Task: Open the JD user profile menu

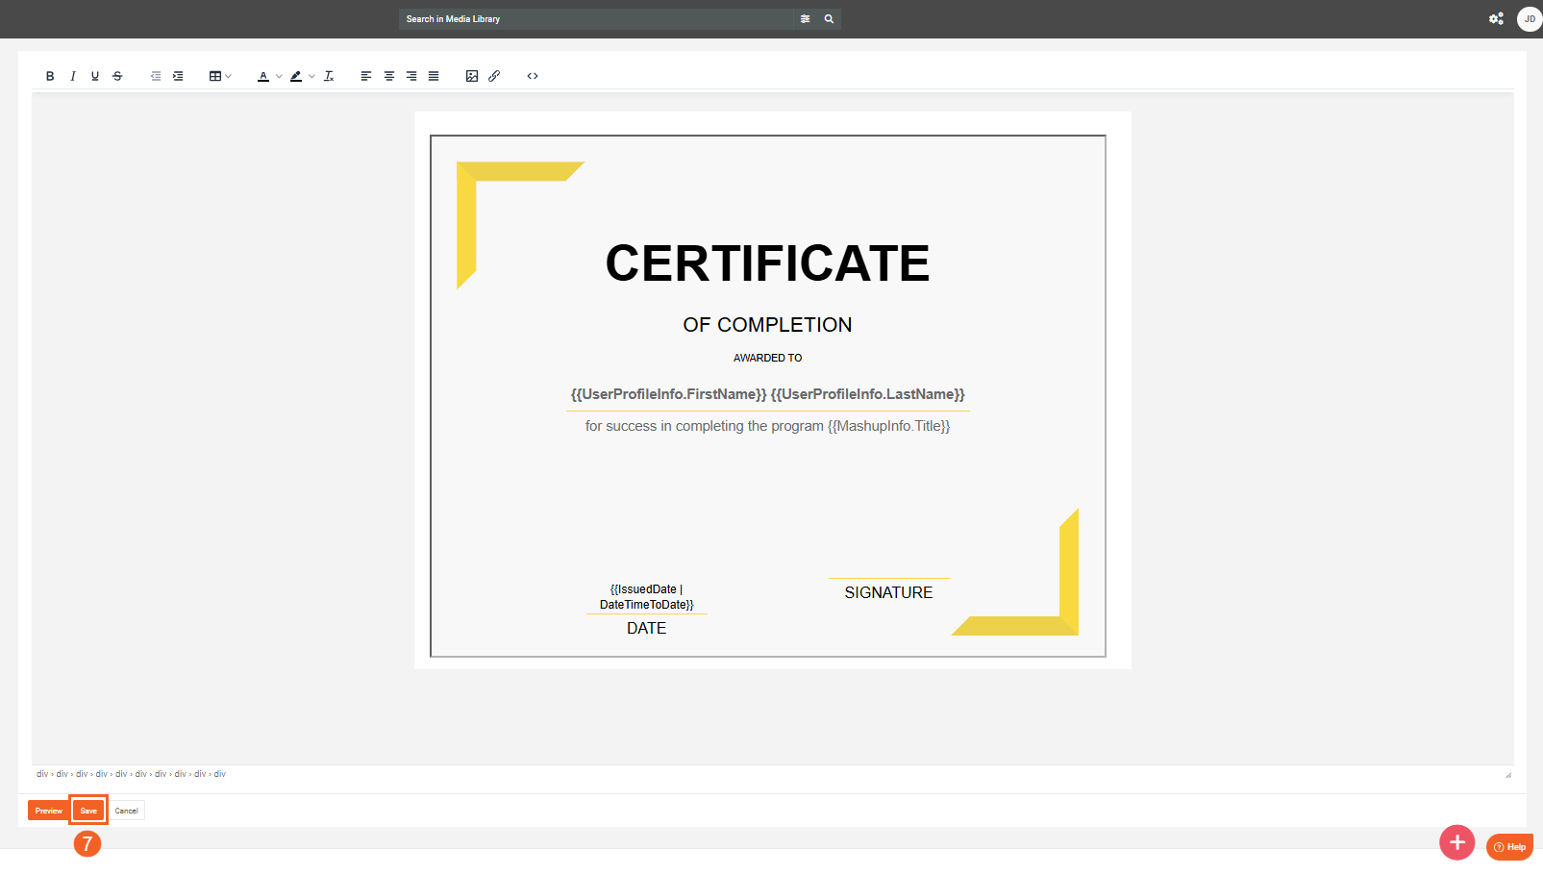Action: pos(1529,19)
